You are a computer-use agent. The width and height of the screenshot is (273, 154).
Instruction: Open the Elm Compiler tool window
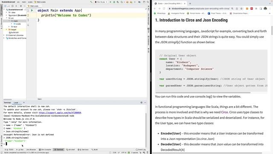point(45,150)
